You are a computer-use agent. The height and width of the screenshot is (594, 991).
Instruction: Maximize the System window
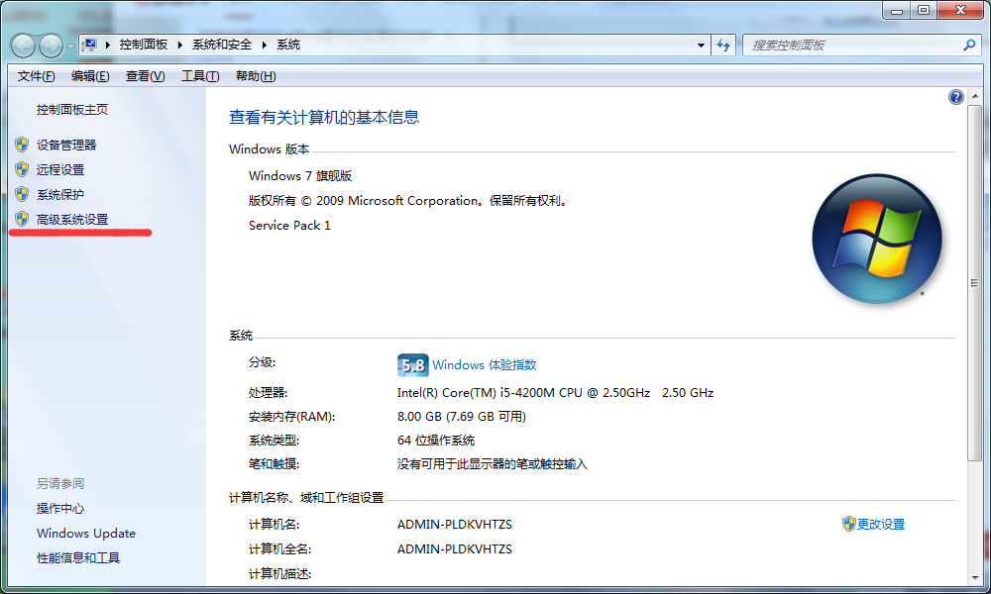(x=924, y=10)
